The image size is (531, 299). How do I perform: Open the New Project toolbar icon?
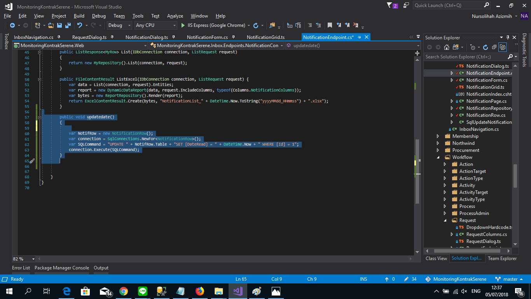(38, 25)
